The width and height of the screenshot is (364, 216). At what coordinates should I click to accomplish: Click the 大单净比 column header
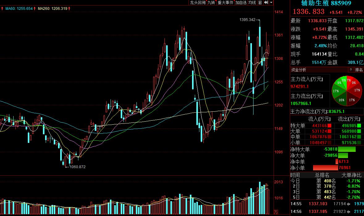click(x=351, y=175)
